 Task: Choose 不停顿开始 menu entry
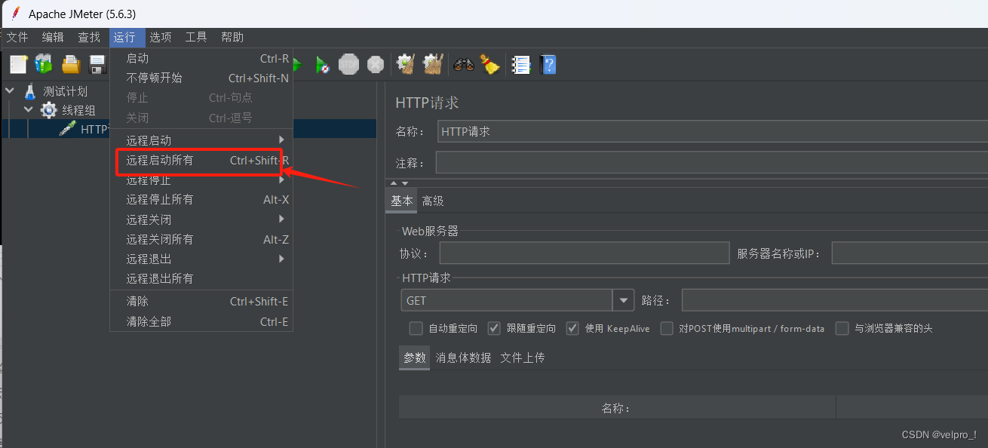(x=201, y=78)
